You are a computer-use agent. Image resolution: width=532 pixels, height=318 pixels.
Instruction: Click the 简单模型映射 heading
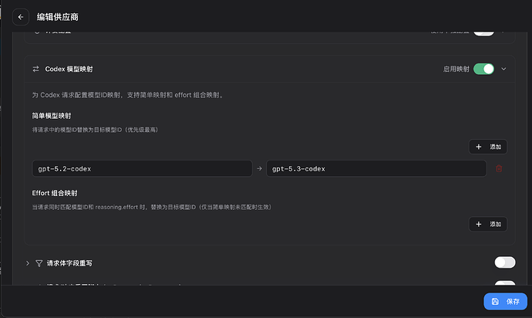point(52,116)
